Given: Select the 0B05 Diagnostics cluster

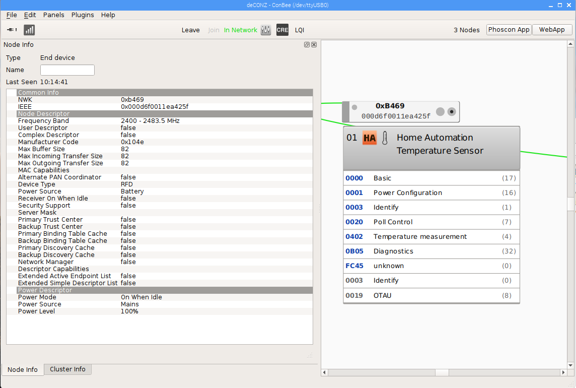Looking at the screenshot, I should point(431,251).
